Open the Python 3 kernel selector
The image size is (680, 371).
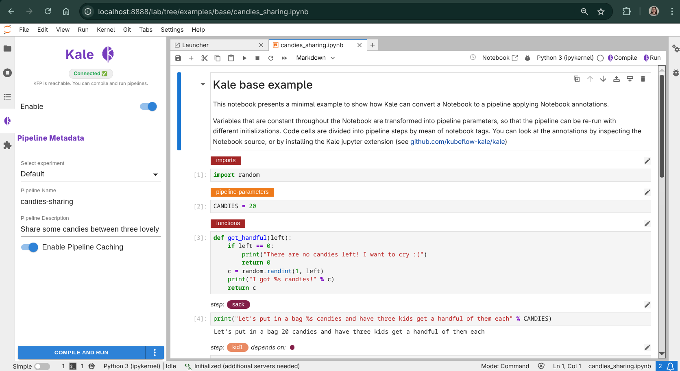click(x=565, y=58)
